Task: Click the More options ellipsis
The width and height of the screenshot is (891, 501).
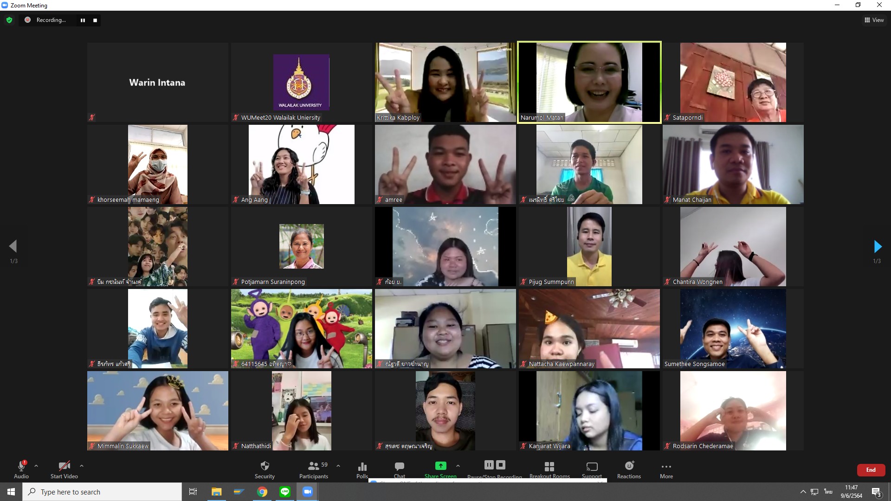Action: (x=666, y=467)
